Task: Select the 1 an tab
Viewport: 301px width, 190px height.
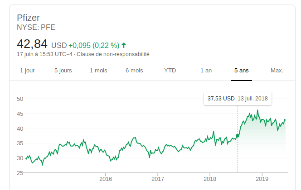Action: click(x=206, y=71)
